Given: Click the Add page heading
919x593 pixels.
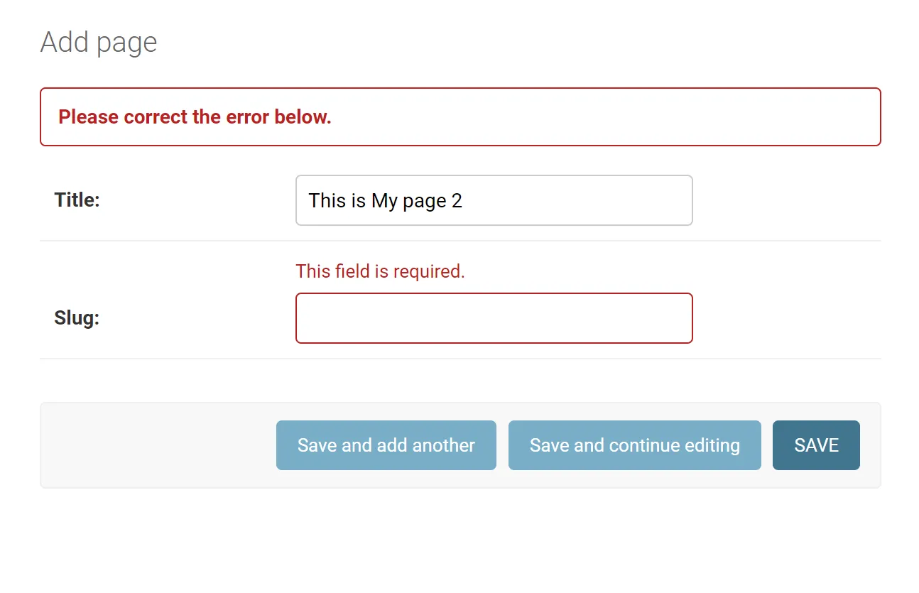Looking at the screenshot, I should [x=99, y=43].
